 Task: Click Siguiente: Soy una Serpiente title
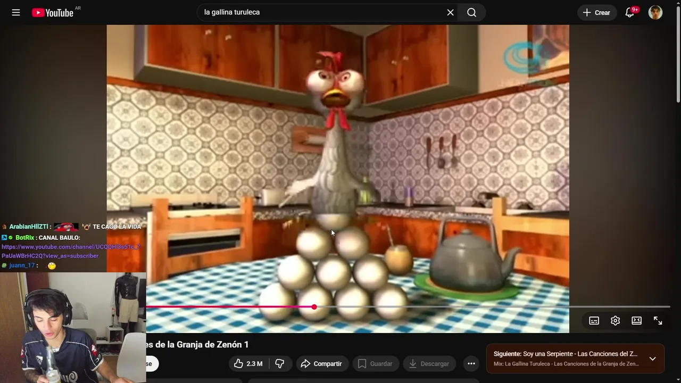565,354
